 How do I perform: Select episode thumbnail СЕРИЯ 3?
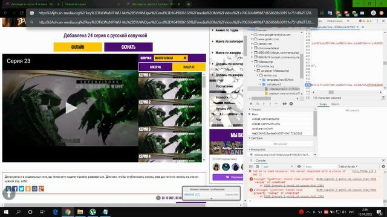tap(170, 140)
